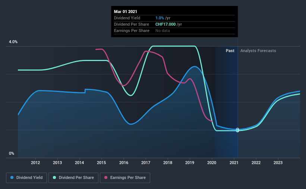Select the 2017 x-axis year label

(x=146, y=163)
